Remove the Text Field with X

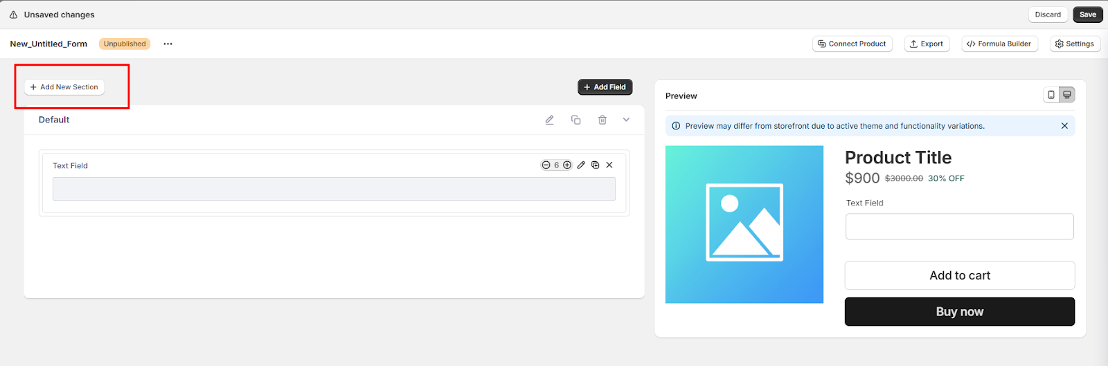click(x=609, y=165)
